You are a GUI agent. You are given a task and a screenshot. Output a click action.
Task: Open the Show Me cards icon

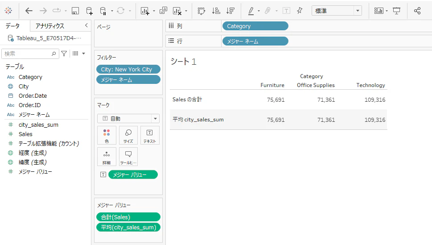(x=379, y=11)
